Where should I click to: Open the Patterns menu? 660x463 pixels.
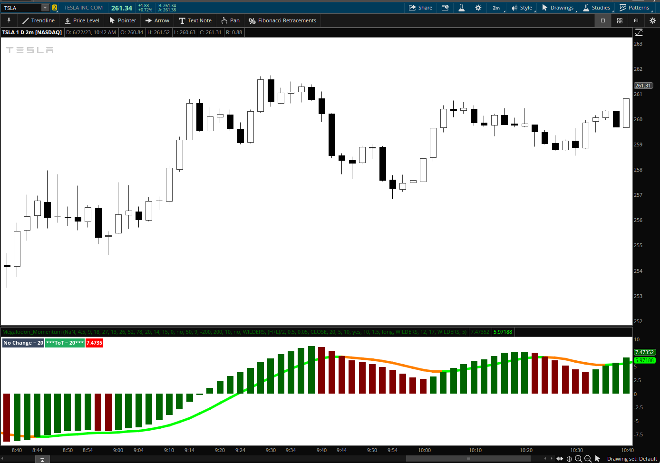(634, 8)
